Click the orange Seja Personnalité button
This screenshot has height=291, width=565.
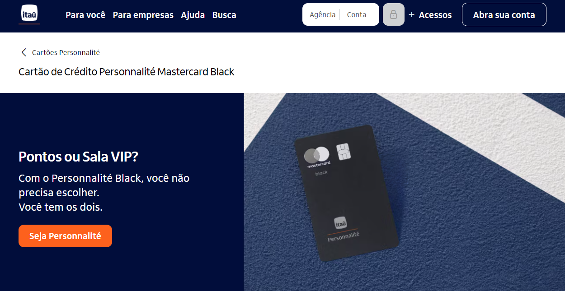point(65,236)
